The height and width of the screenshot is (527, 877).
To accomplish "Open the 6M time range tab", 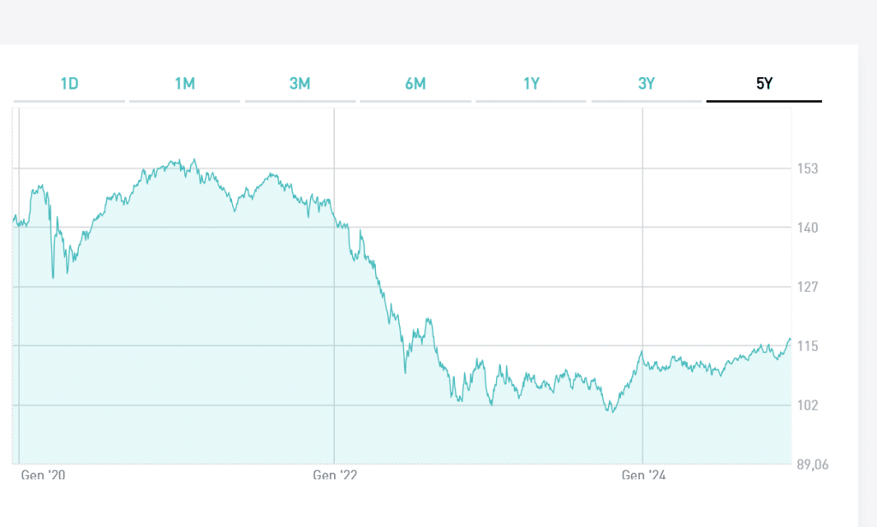I will click(415, 84).
